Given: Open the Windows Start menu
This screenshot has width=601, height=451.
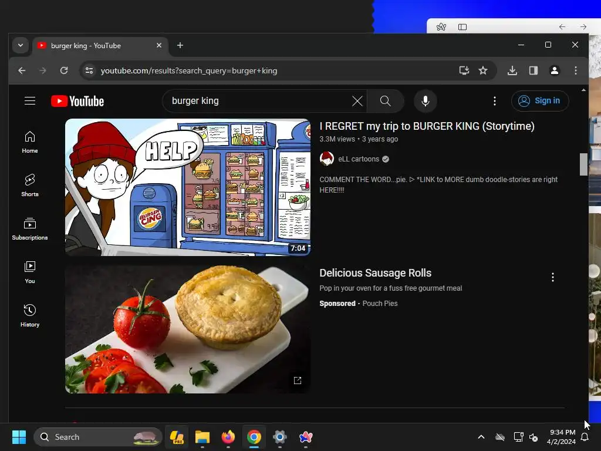Looking at the screenshot, I should coord(19,437).
